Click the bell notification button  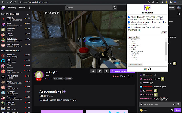tap(106, 71)
